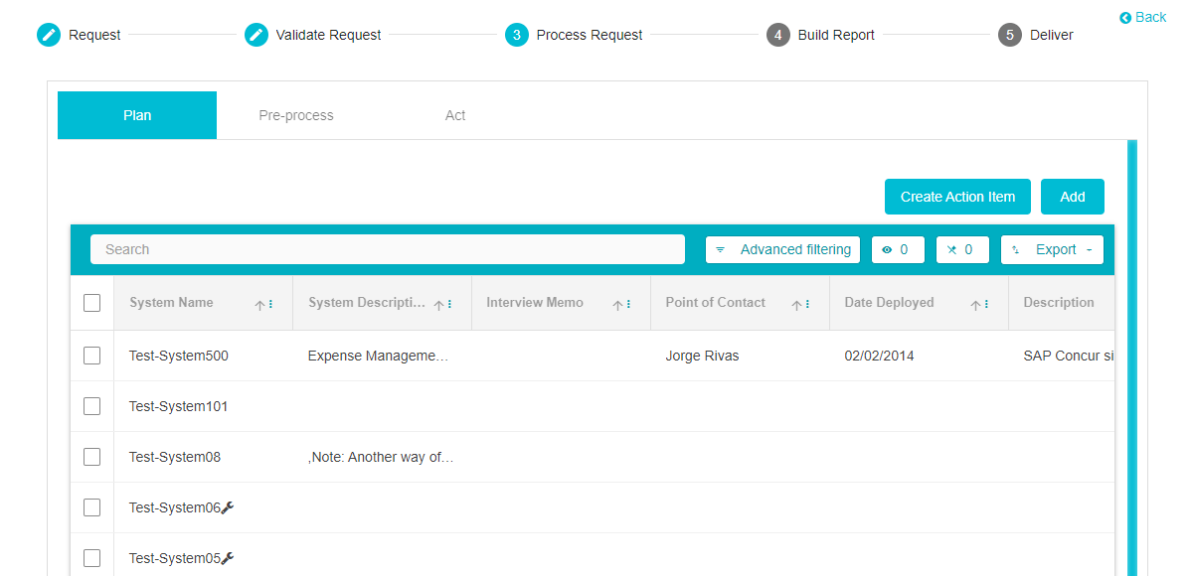Open System Description column options menu
Viewport: 1192px width, 576px height.
coord(450,304)
